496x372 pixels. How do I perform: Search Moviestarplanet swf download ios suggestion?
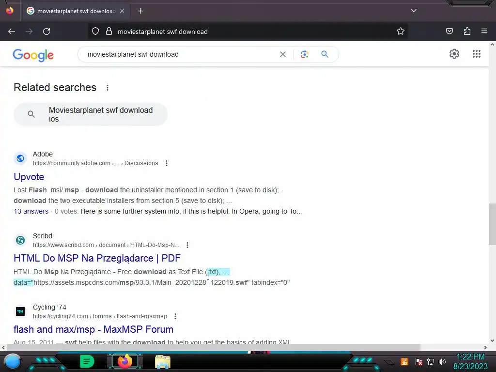click(91, 114)
